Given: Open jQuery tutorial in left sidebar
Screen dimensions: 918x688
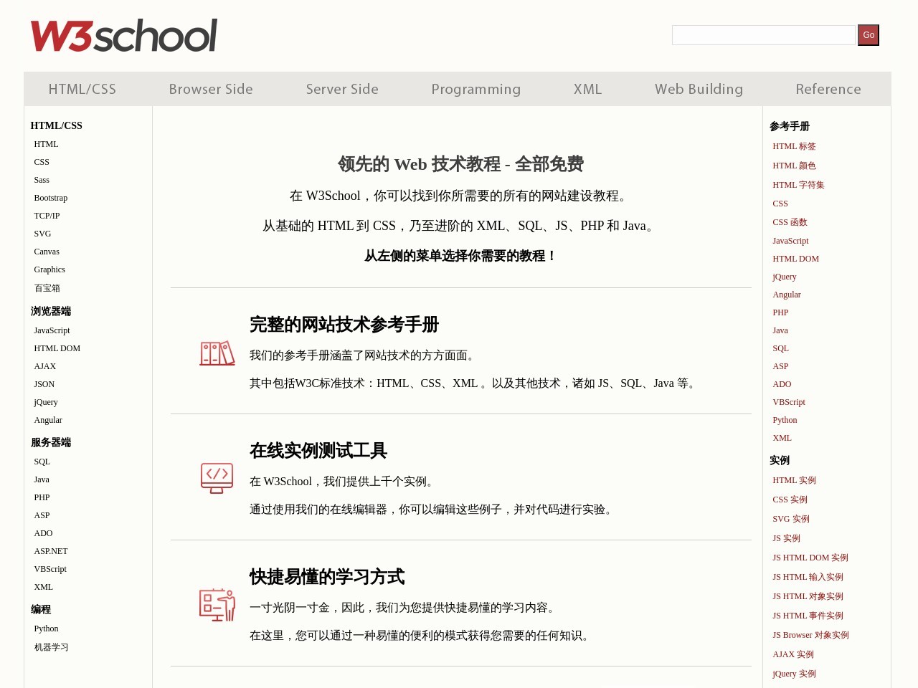Looking at the screenshot, I should click(46, 402).
